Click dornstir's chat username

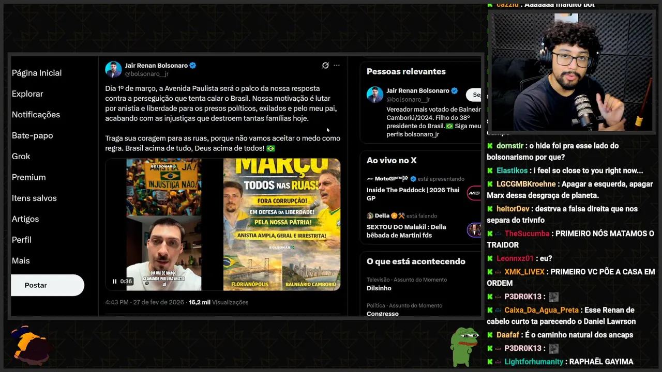(510, 146)
